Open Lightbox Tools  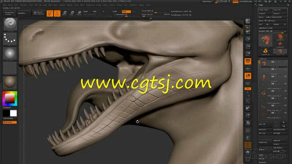click(273, 28)
